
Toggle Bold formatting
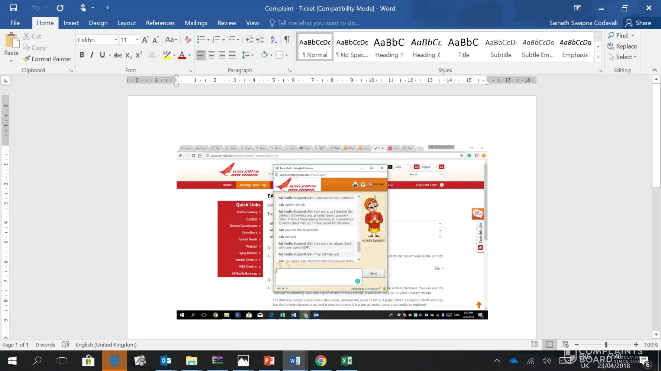click(82, 55)
